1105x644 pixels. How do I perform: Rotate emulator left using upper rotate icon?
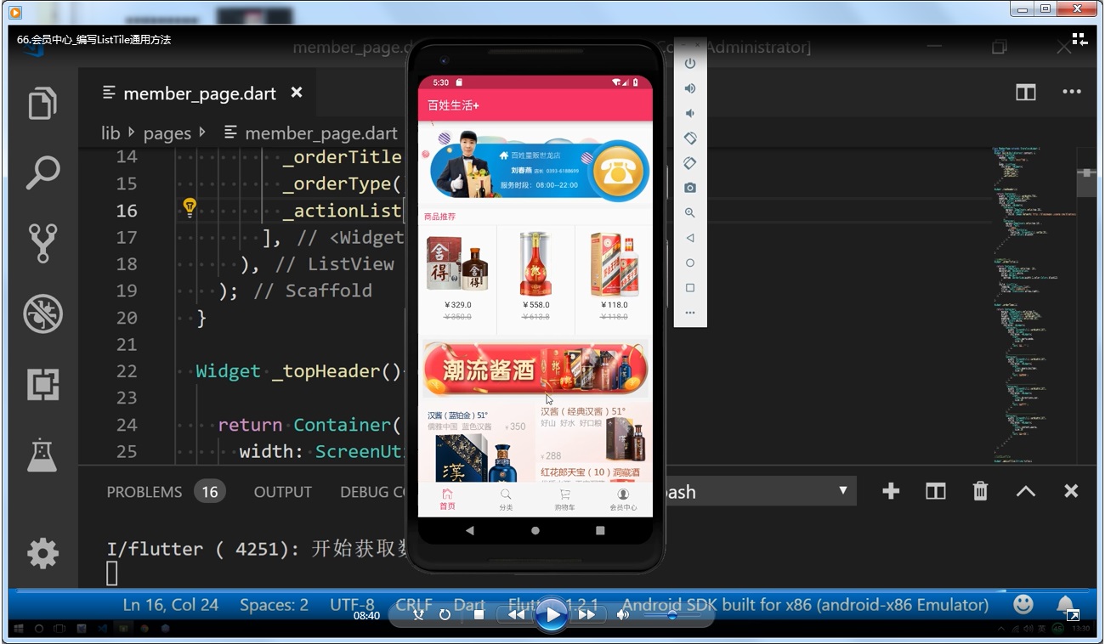pyautogui.click(x=690, y=138)
